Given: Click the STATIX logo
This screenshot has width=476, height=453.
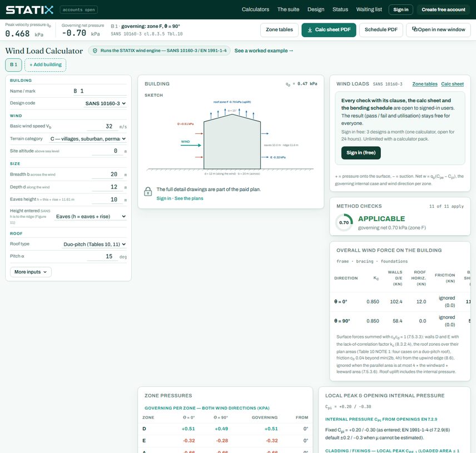Looking at the screenshot, I should (x=29, y=9).
